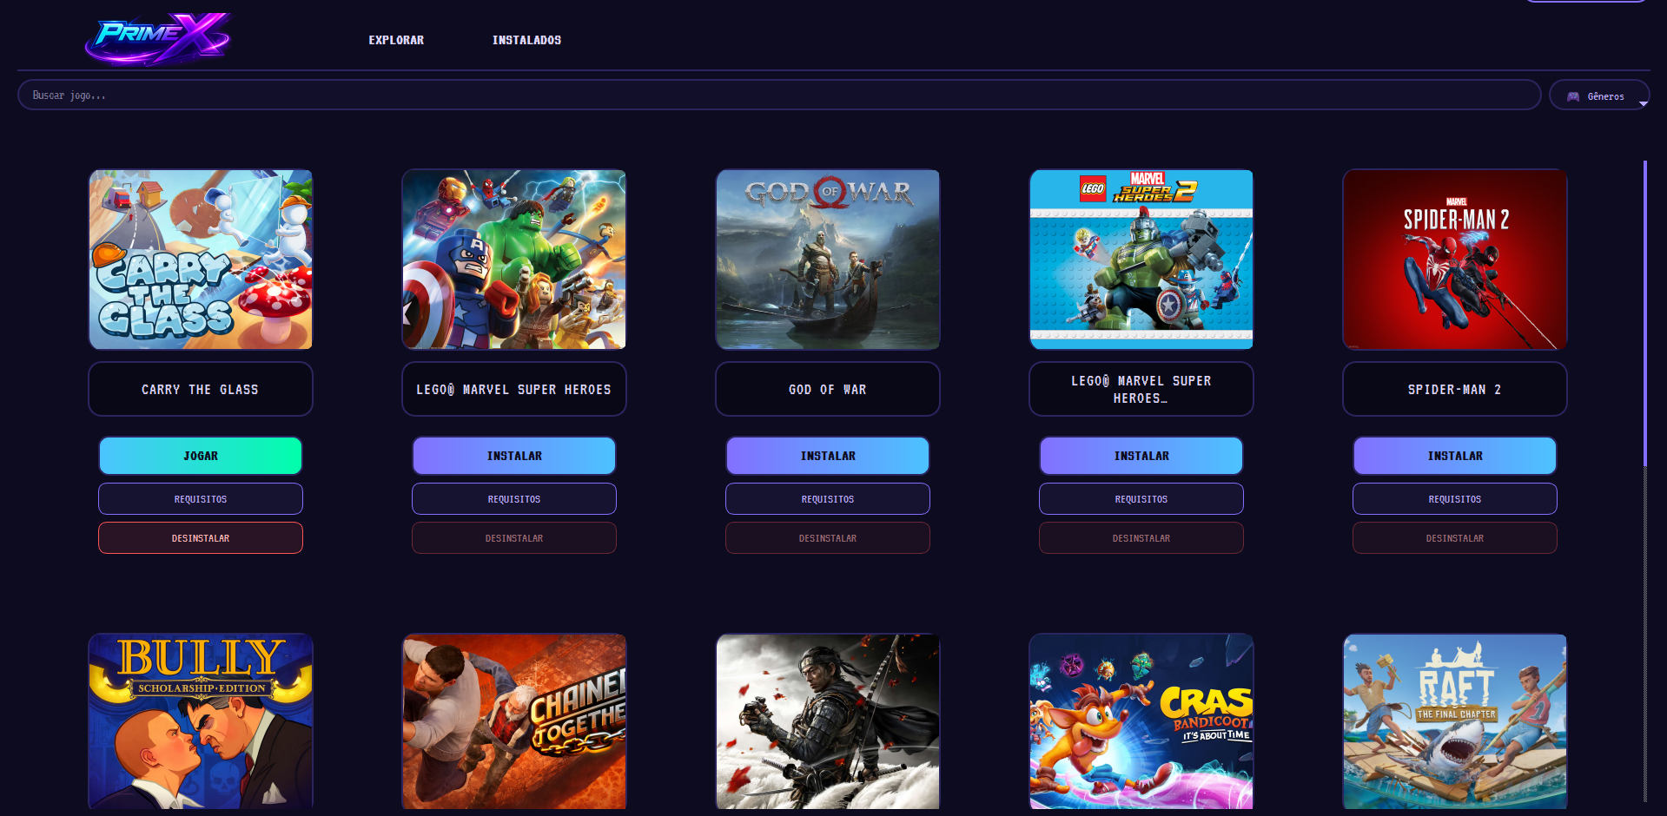Open the Chained Together cover image
Screen dimensions: 1667x816
[x=514, y=721]
